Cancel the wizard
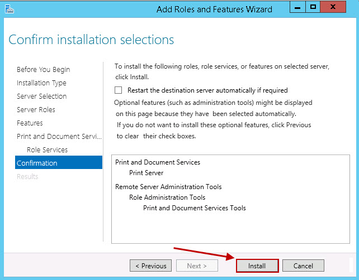This screenshot has width=359, height=280. click(303, 266)
